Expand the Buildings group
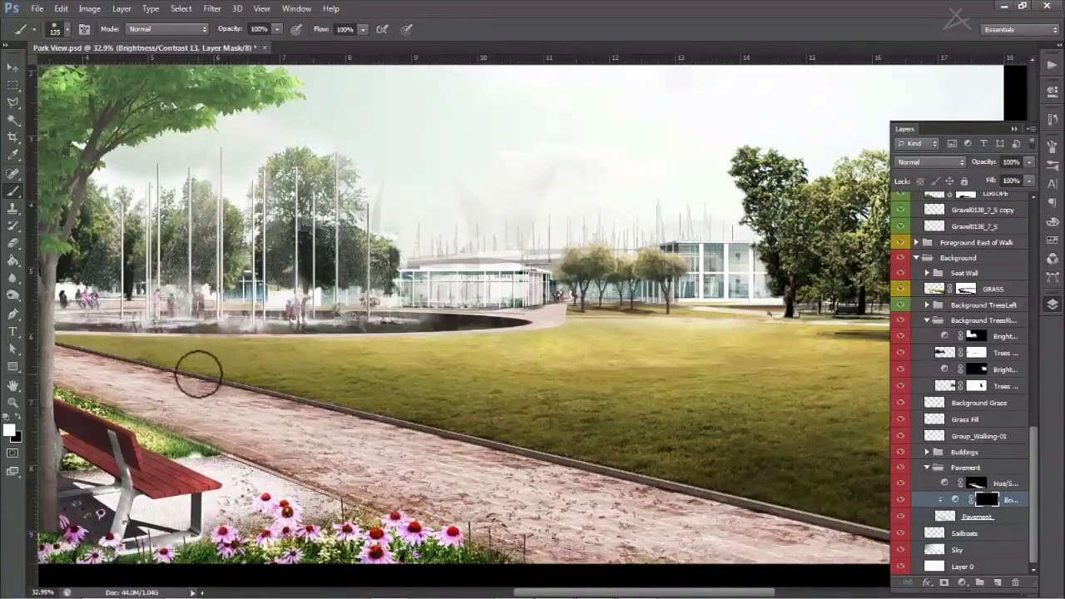Viewport: 1065px width, 599px height. 927,452
